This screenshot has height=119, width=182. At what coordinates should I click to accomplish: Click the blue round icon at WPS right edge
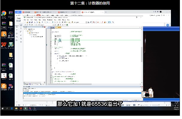click(x=168, y=25)
